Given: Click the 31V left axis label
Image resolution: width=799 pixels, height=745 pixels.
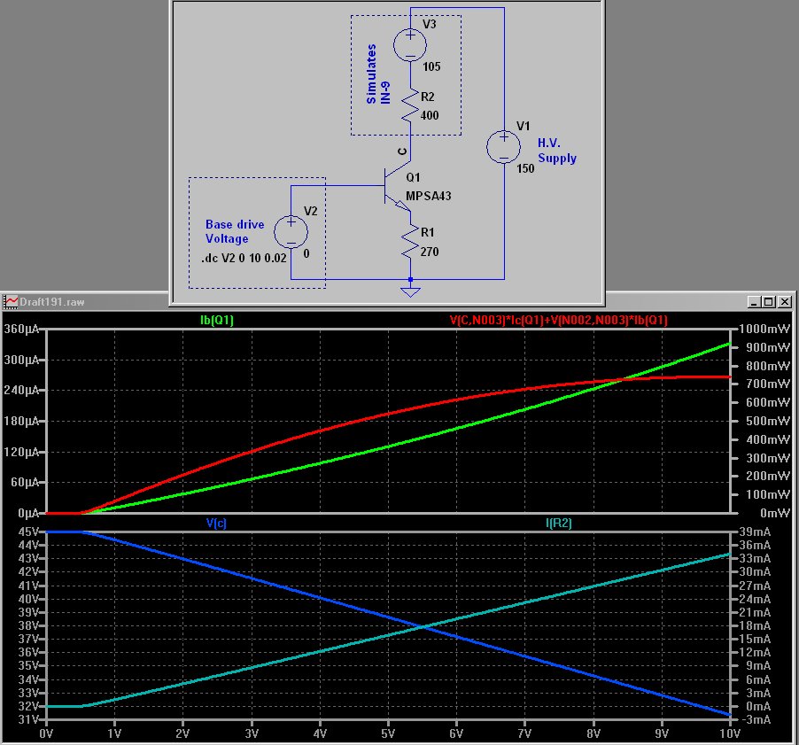Looking at the screenshot, I should pos(28,719).
